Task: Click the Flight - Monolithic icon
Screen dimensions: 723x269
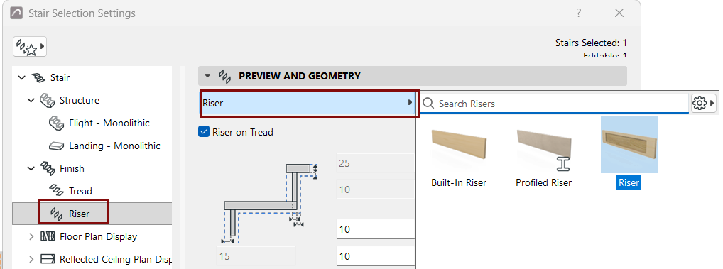Action: [x=56, y=123]
